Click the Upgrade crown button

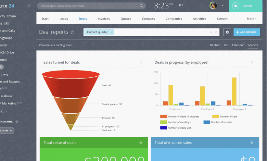[245, 6]
